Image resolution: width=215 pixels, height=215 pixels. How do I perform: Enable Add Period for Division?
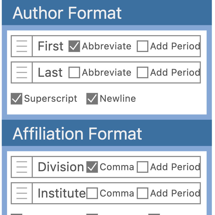coord(143,167)
